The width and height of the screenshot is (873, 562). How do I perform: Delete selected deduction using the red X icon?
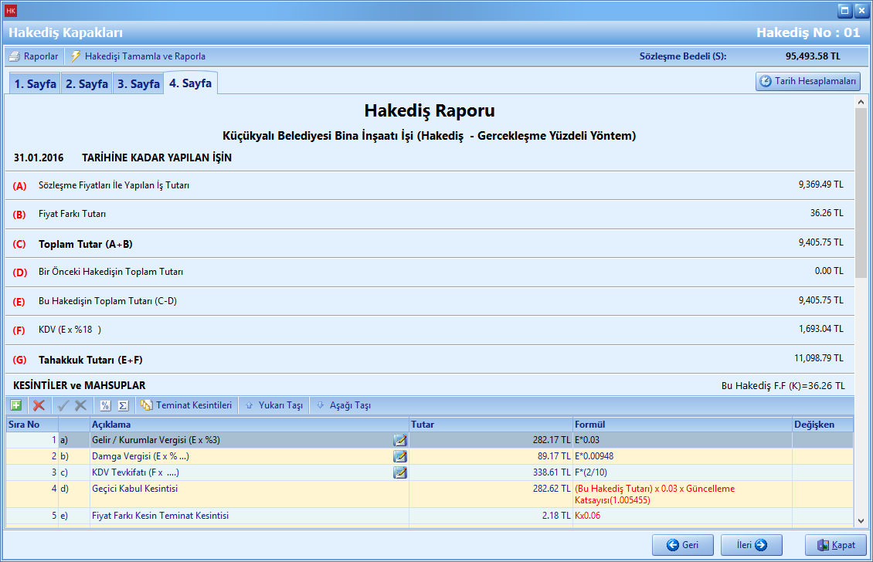pos(37,405)
